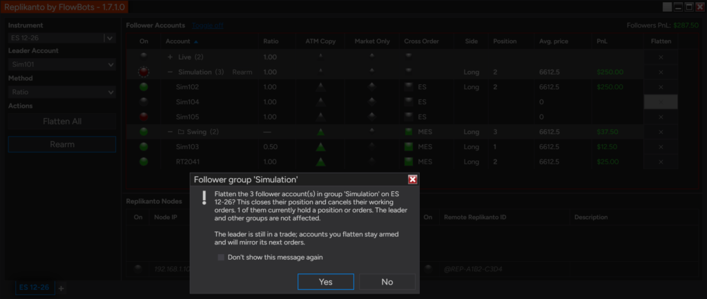Click the Position column header
Viewport: 707px width, 299px height.
pyautogui.click(x=505, y=41)
